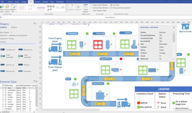Select the Compact car shape
192x113 pixels.
[x=8, y=49]
